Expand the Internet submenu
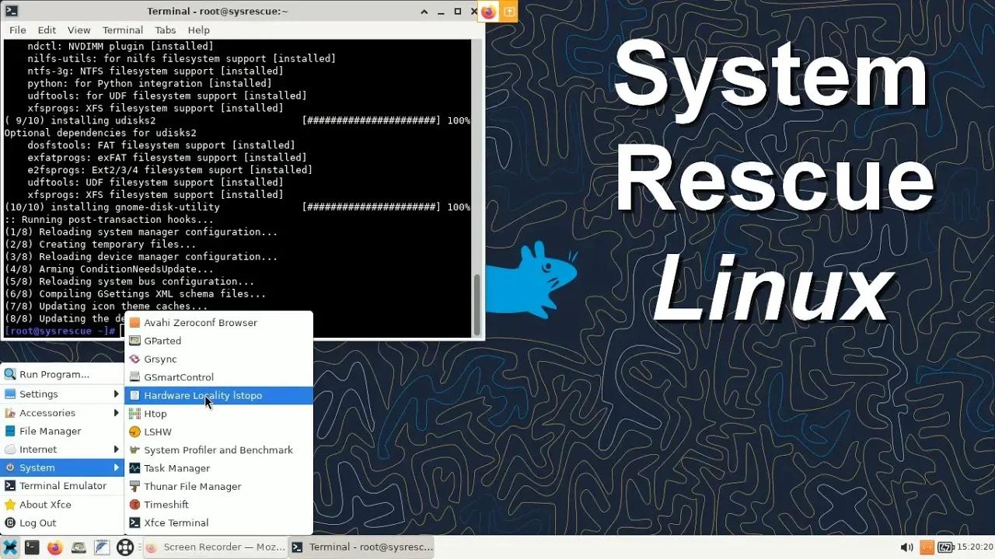Screen dimensions: 995x559 (37, 449)
